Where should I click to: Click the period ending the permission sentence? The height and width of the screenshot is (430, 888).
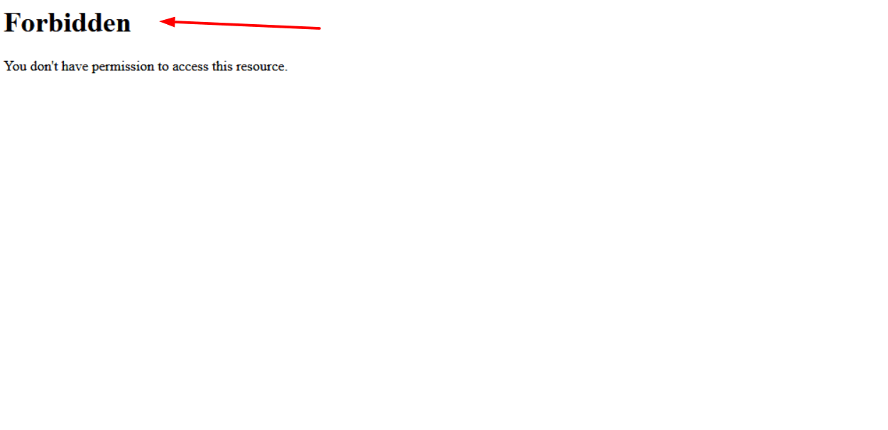pyautogui.click(x=285, y=71)
